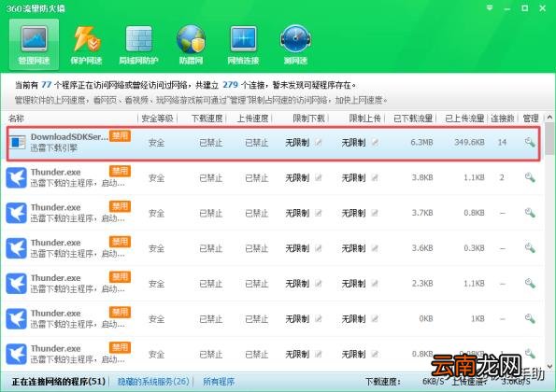556x392 pixels.
Task: Sort by 安全等级 column header
Action: tap(157, 119)
